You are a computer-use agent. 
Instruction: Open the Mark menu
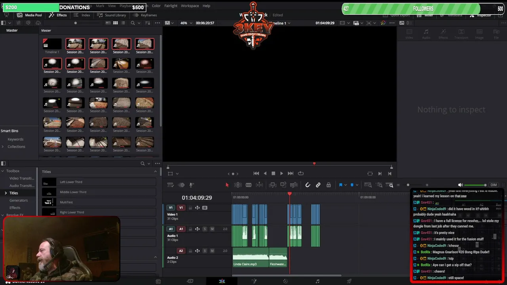pos(100,6)
